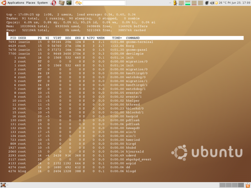Click the 'USER' column header
Viewport: 251px width, 188px height.
pyautogui.click(x=22, y=38)
